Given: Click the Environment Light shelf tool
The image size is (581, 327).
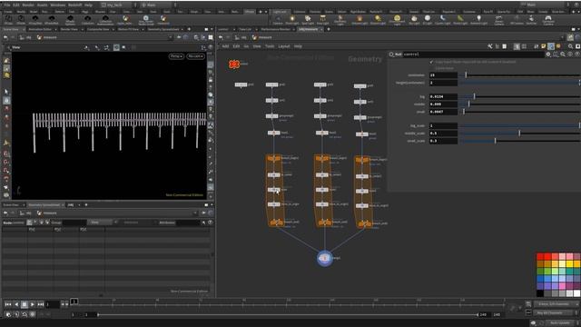Looking at the screenshot, I should [397, 20].
